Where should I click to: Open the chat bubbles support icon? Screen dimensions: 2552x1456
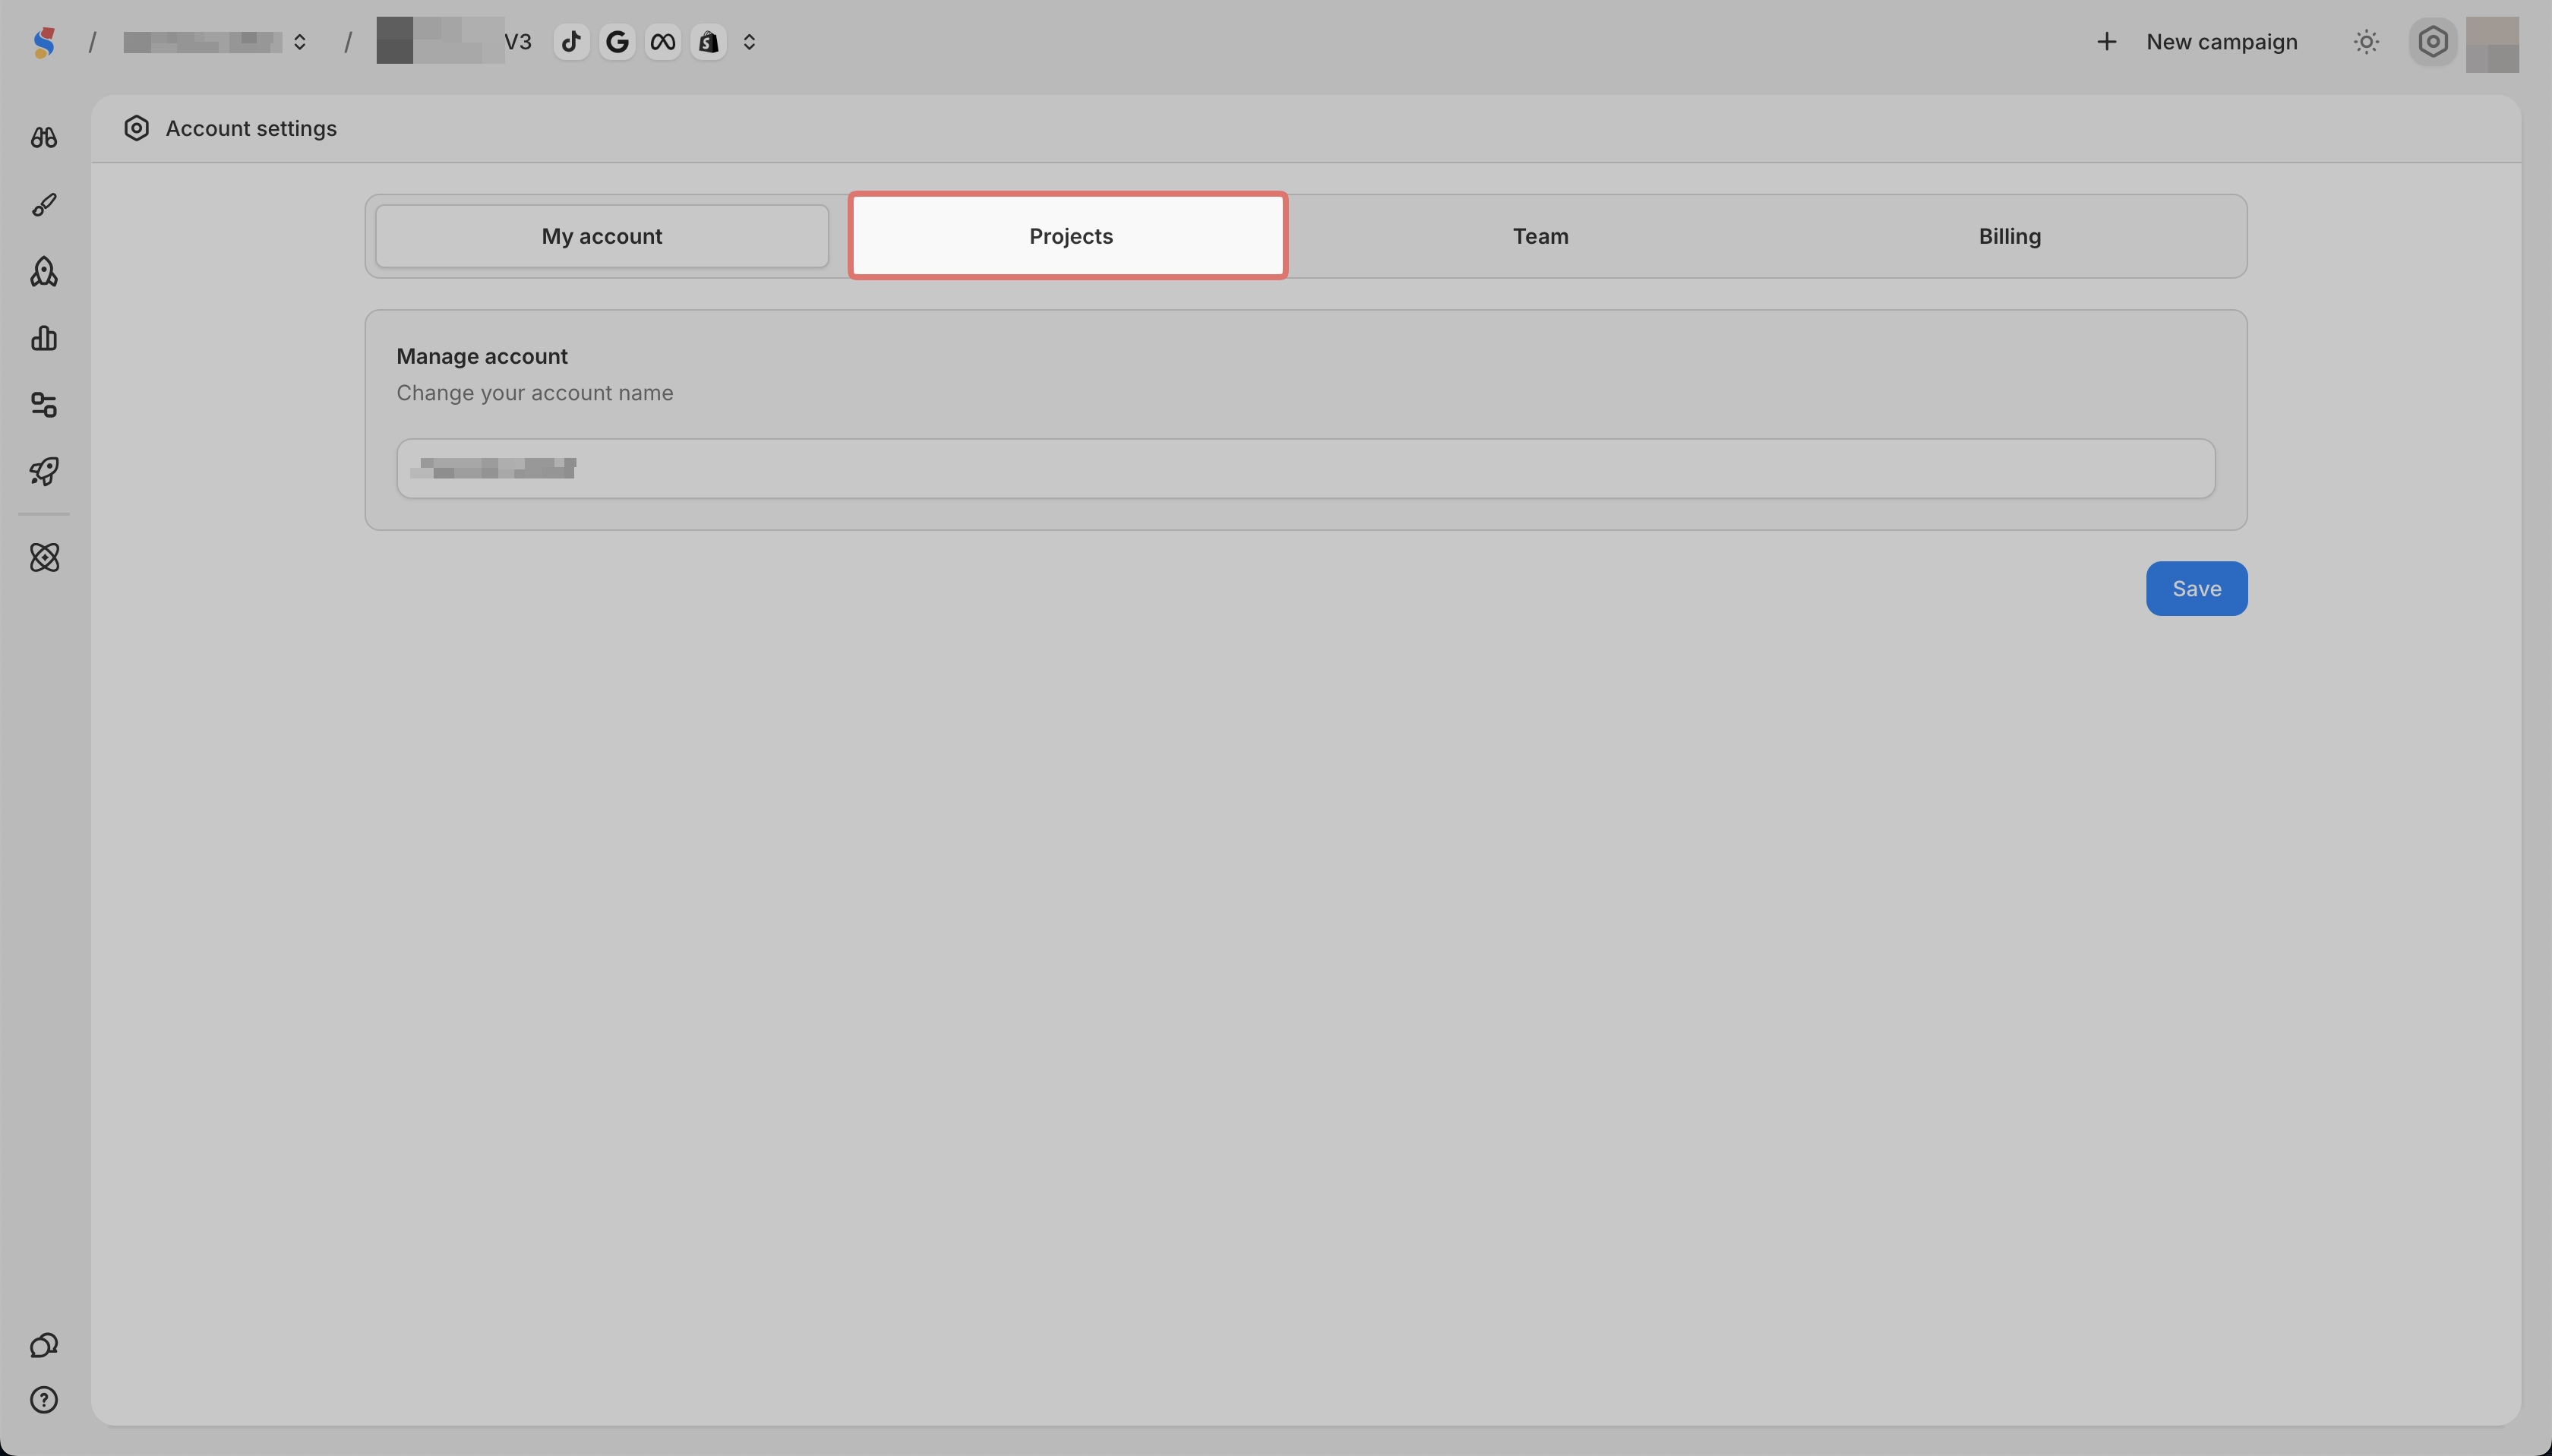[x=44, y=1345]
